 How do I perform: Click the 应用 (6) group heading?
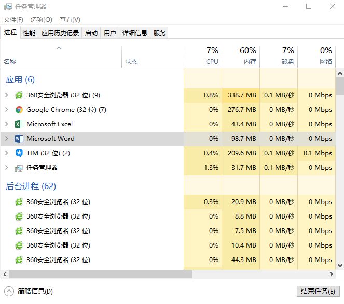[20, 80]
